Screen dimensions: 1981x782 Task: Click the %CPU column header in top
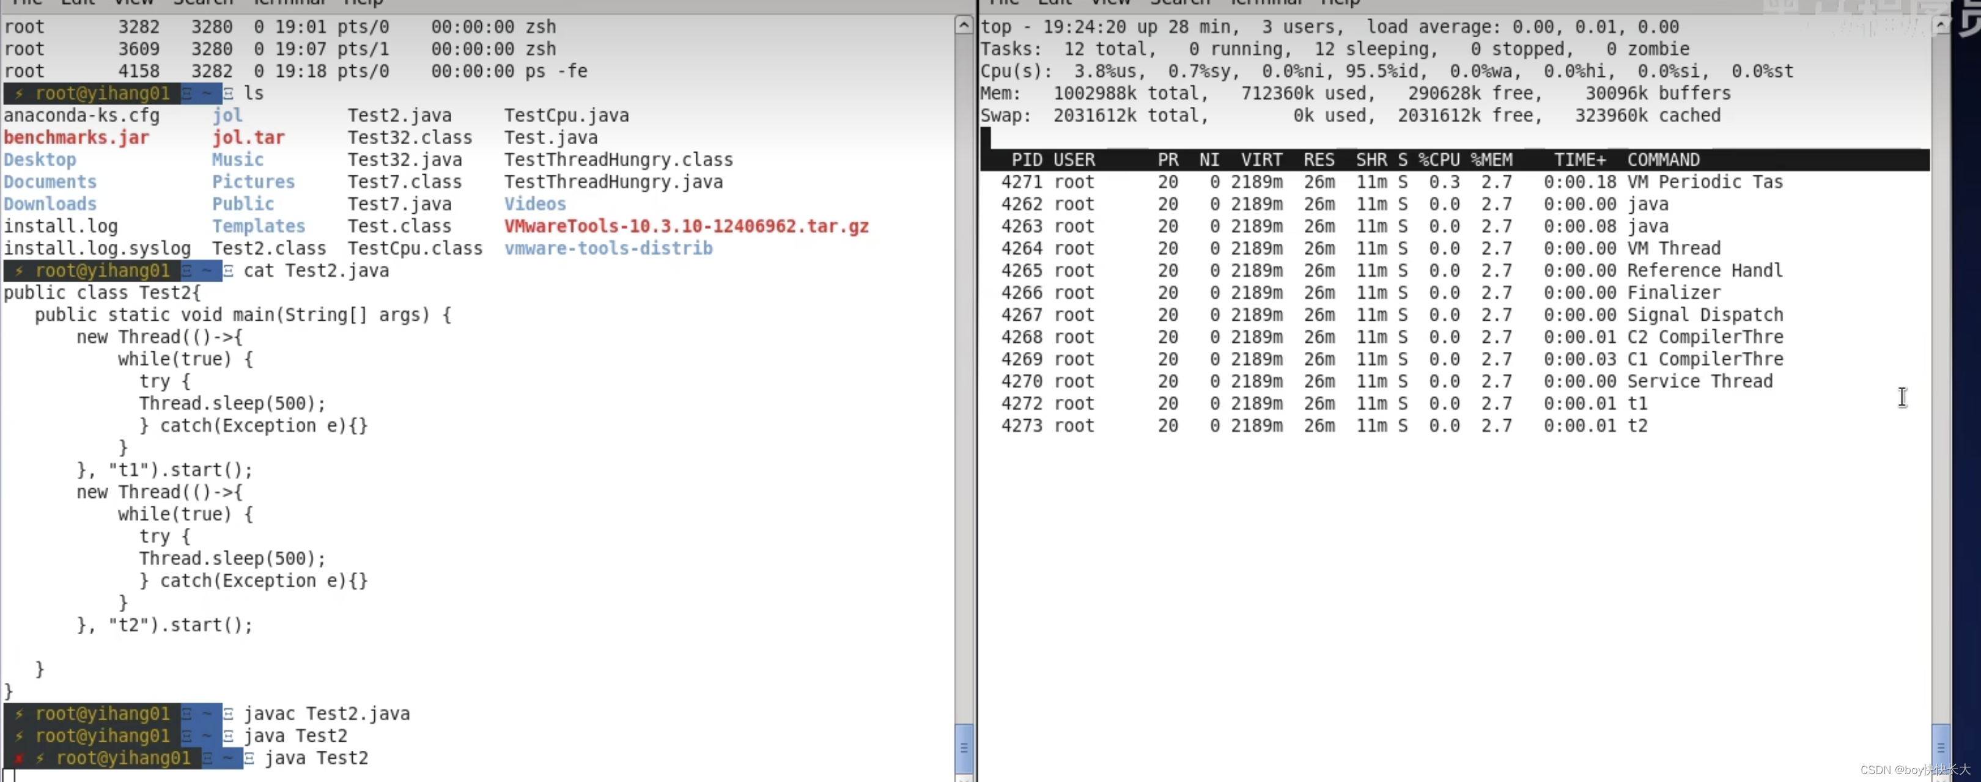(x=1439, y=160)
